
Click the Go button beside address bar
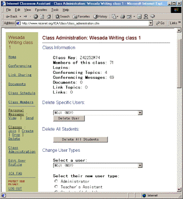click(x=161, y=23)
